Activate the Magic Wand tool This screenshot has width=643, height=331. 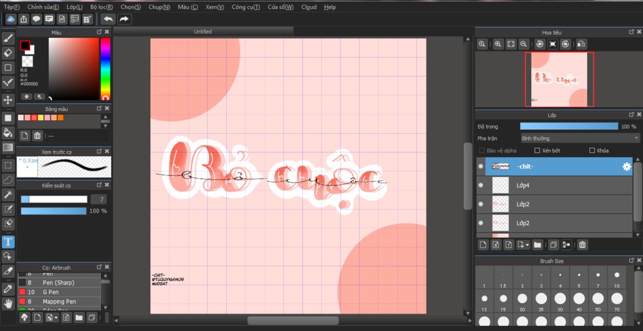tap(8, 194)
